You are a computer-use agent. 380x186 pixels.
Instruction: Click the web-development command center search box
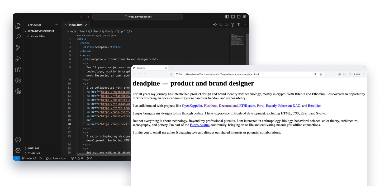click(x=137, y=17)
